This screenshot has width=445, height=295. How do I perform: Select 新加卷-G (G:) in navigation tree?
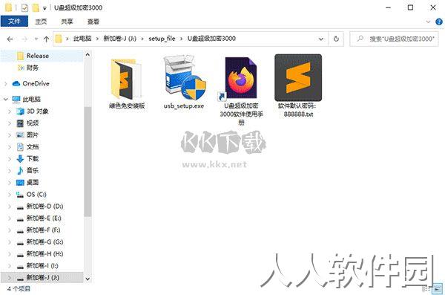click(44, 242)
